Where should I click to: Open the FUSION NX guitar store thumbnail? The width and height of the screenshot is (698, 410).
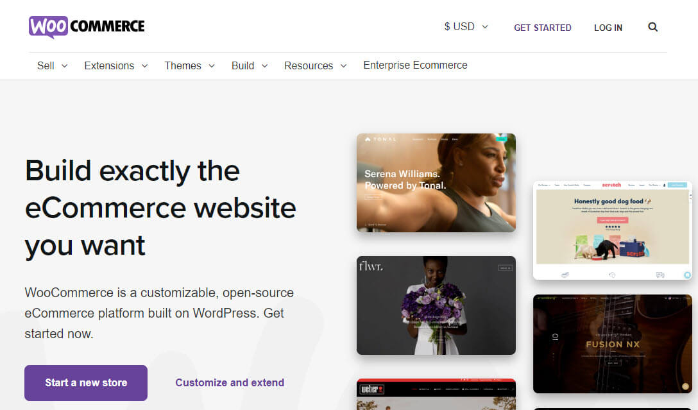click(613, 344)
